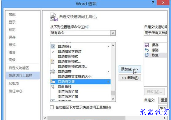171x120 pixels.
Task: Open the 版式 options category
Action: 12,45
